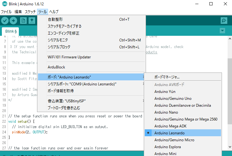Viewport: 232px width, 156px height.
Task: Click the Arduino logo in title bar
Action: 5,4
